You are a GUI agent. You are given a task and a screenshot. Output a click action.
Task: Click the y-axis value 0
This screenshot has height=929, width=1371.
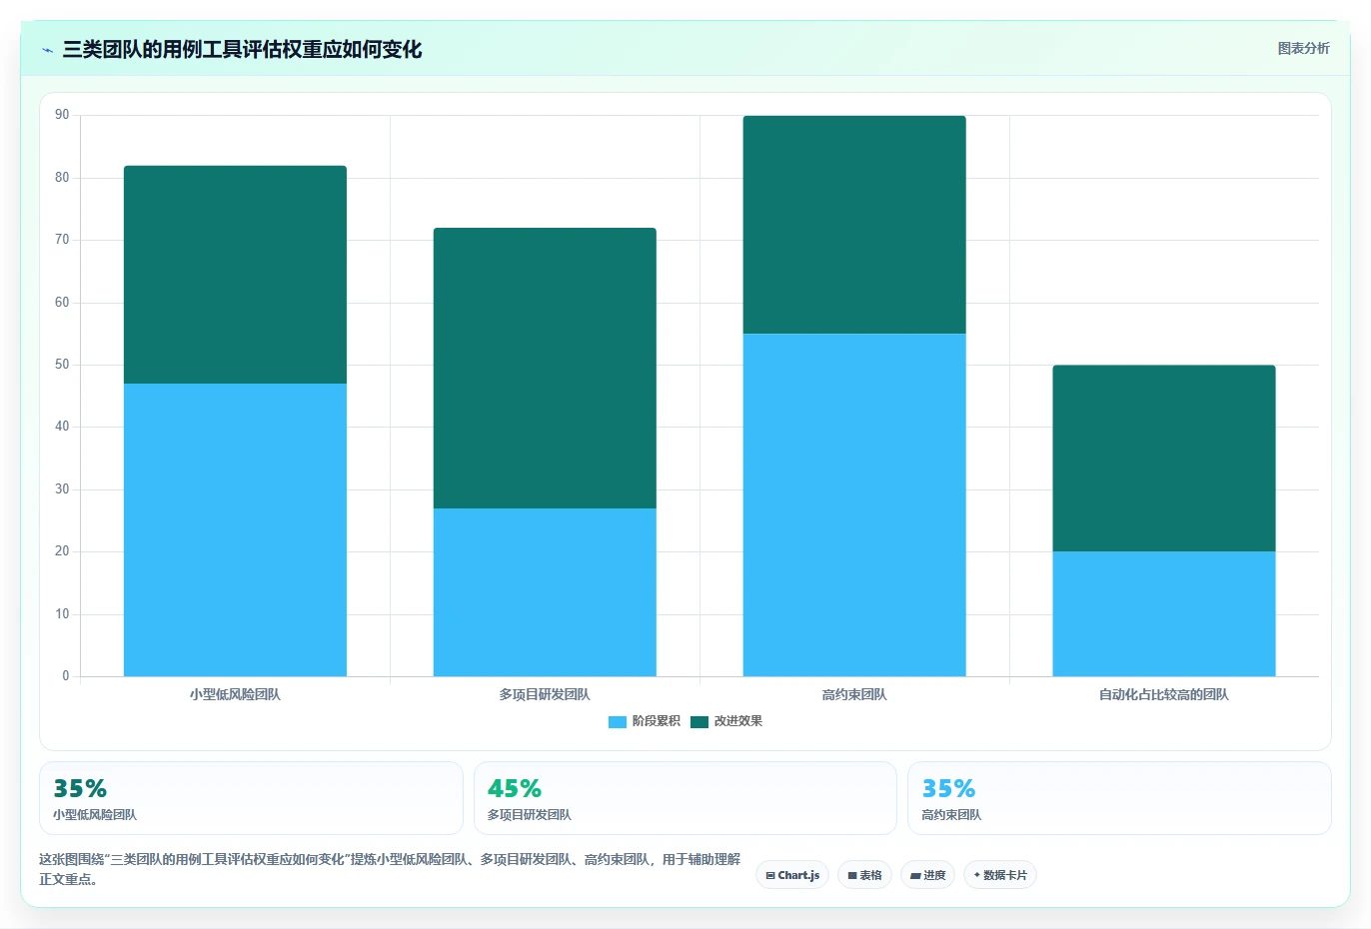[66, 676]
